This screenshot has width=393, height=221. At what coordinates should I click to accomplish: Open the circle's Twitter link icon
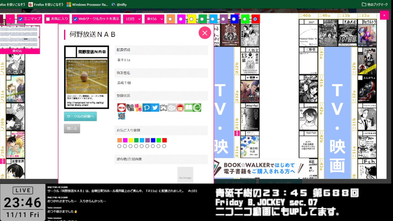(155, 108)
